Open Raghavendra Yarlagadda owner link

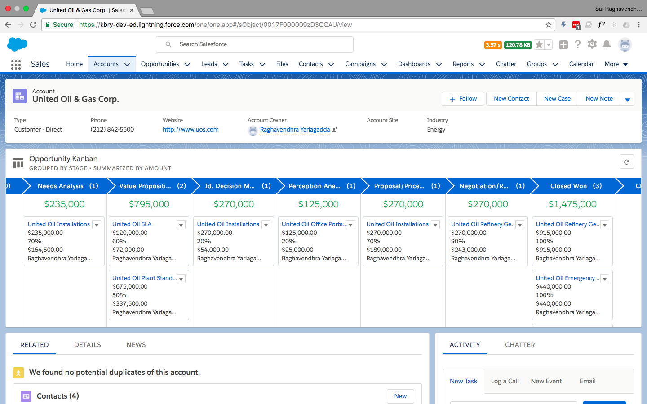click(295, 130)
